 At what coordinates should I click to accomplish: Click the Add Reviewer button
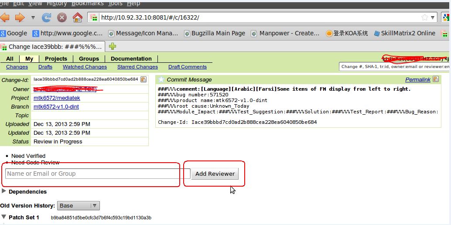click(x=215, y=174)
